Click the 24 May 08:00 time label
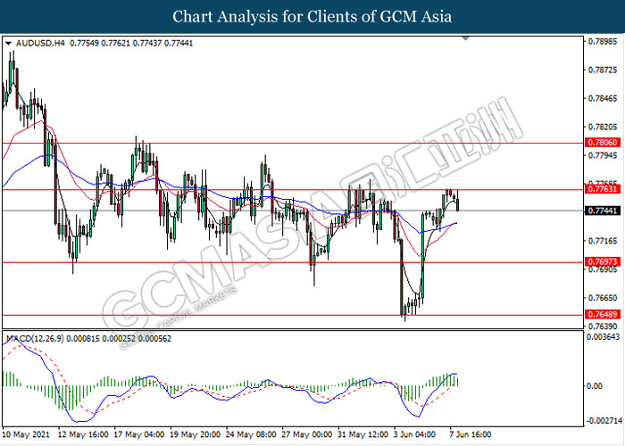This screenshot has height=446, width=625. [x=251, y=434]
